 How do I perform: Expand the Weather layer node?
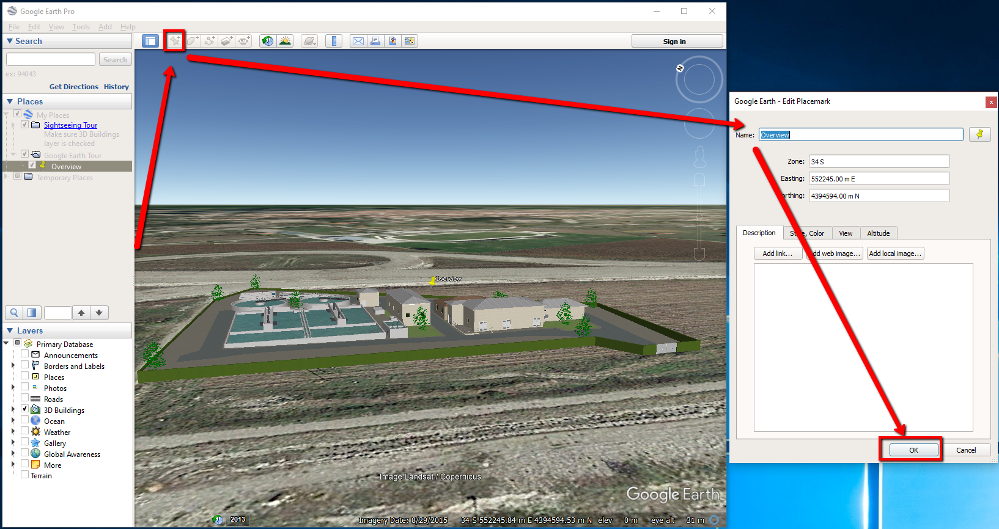[x=13, y=431]
